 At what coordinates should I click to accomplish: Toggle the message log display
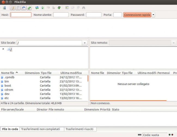[x=13, y=8]
